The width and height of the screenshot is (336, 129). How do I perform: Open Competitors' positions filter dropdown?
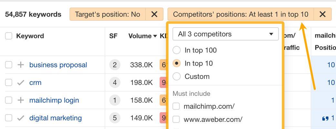click(241, 15)
